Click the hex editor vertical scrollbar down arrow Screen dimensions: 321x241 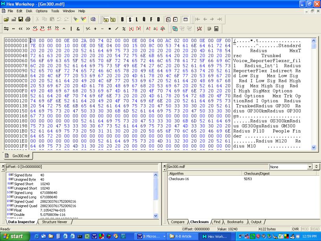pos(314,147)
